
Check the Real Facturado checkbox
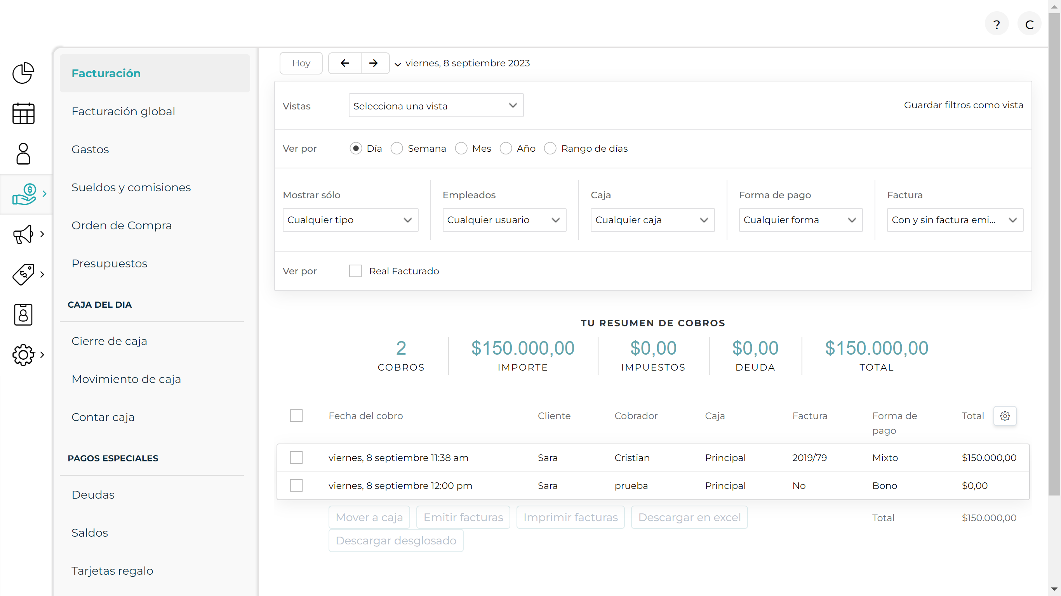click(355, 271)
